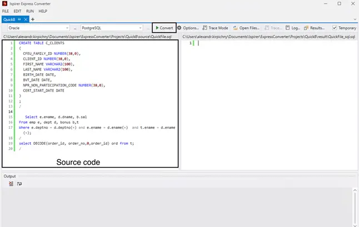
Task: Open the Options settings
Action: click(188, 28)
